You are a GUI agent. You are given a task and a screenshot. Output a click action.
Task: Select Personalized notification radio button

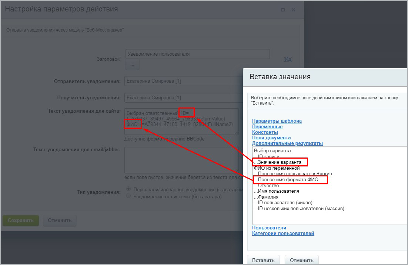[x=128, y=189]
